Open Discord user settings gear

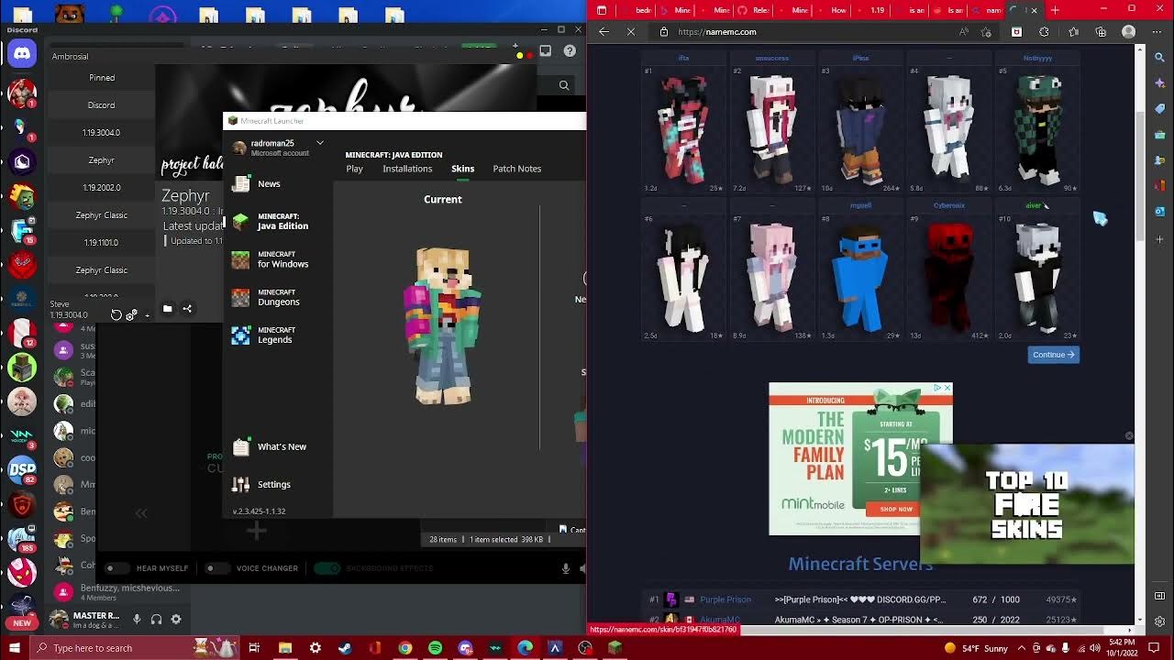176,620
